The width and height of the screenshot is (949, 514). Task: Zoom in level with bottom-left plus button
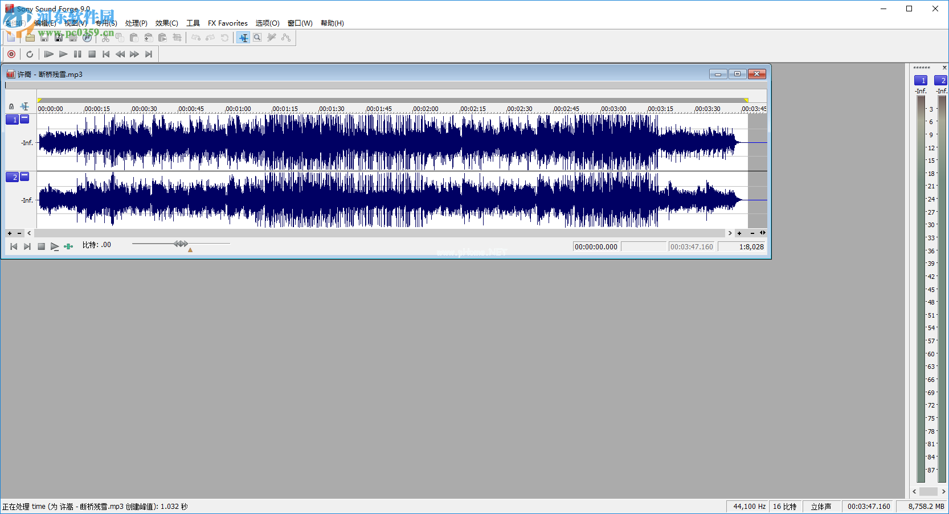[10, 233]
